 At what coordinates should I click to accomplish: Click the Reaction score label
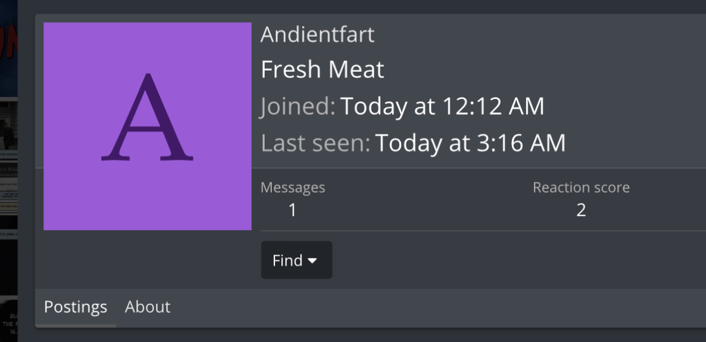581,188
